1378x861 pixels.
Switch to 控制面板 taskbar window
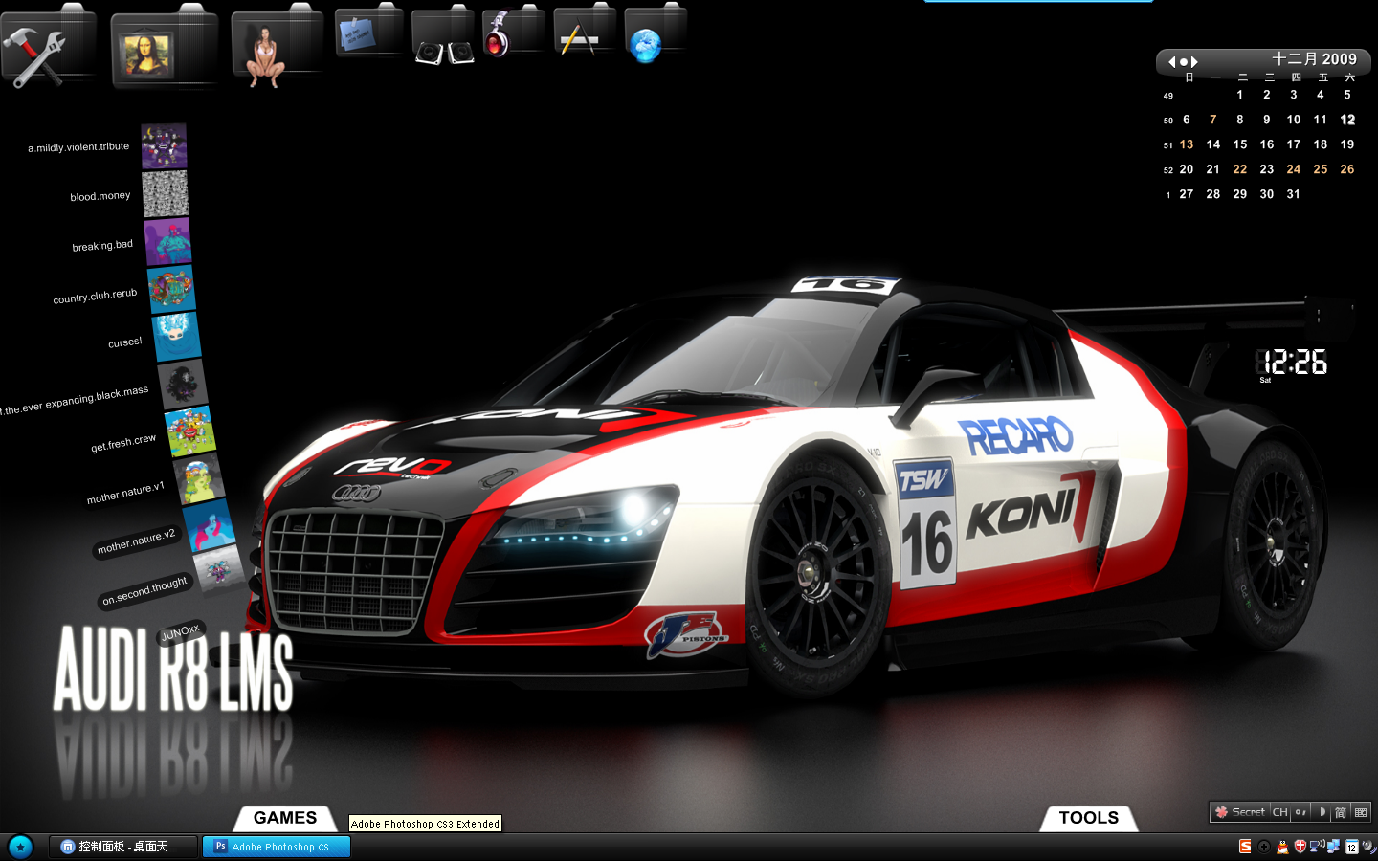pyautogui.click(x=123, y=847)
